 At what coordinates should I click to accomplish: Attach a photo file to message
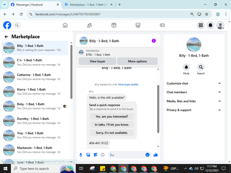point(88,155)
